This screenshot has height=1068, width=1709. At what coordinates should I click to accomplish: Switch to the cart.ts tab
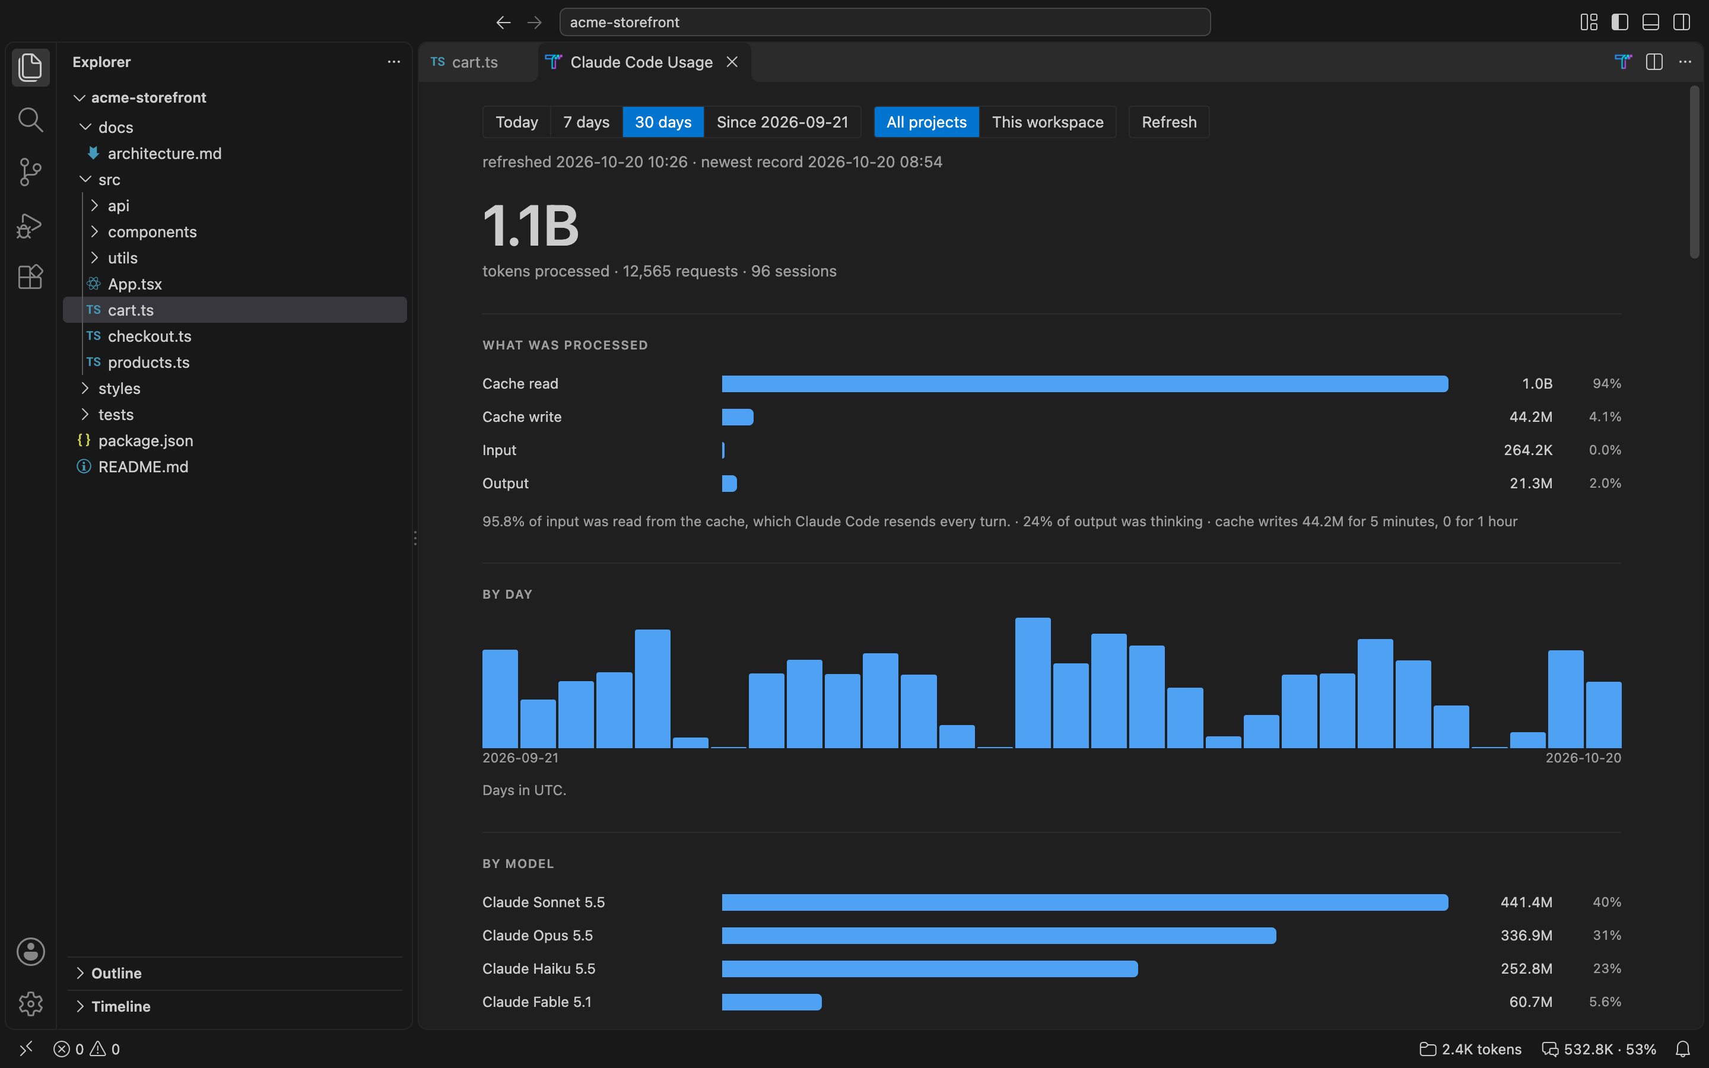pos(478,62)
